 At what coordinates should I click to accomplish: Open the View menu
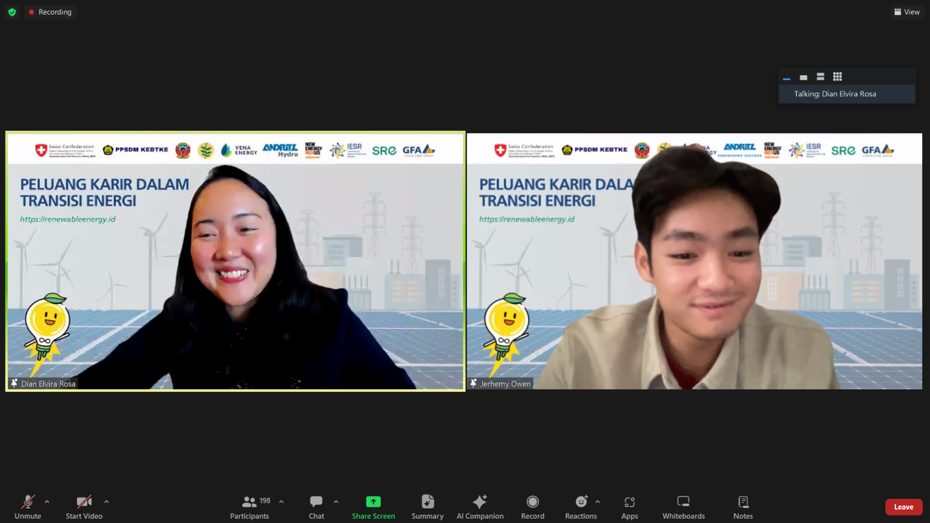(906, 12)
